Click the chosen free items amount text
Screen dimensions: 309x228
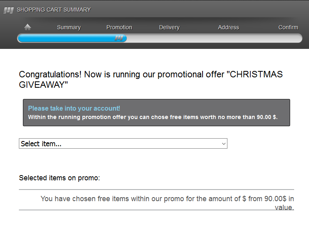click(x=167, y=199)
